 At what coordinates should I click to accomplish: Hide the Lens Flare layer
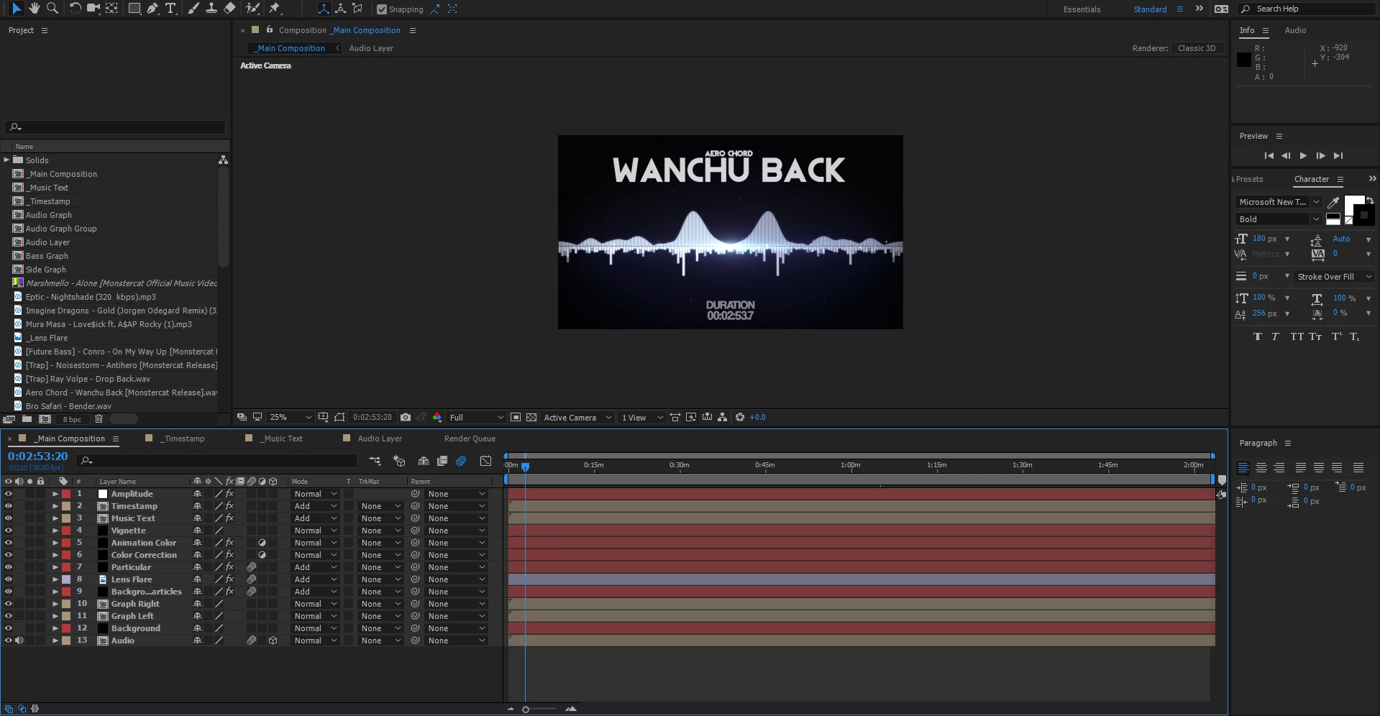coord(9,579)
